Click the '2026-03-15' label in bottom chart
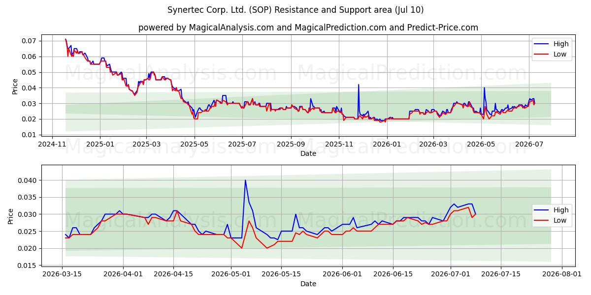Screen dimensions: 591x295 point(62,275)
